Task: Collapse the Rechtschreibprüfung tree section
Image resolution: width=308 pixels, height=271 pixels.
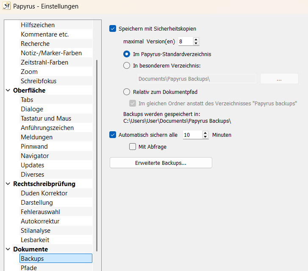Action: (8, 184)
